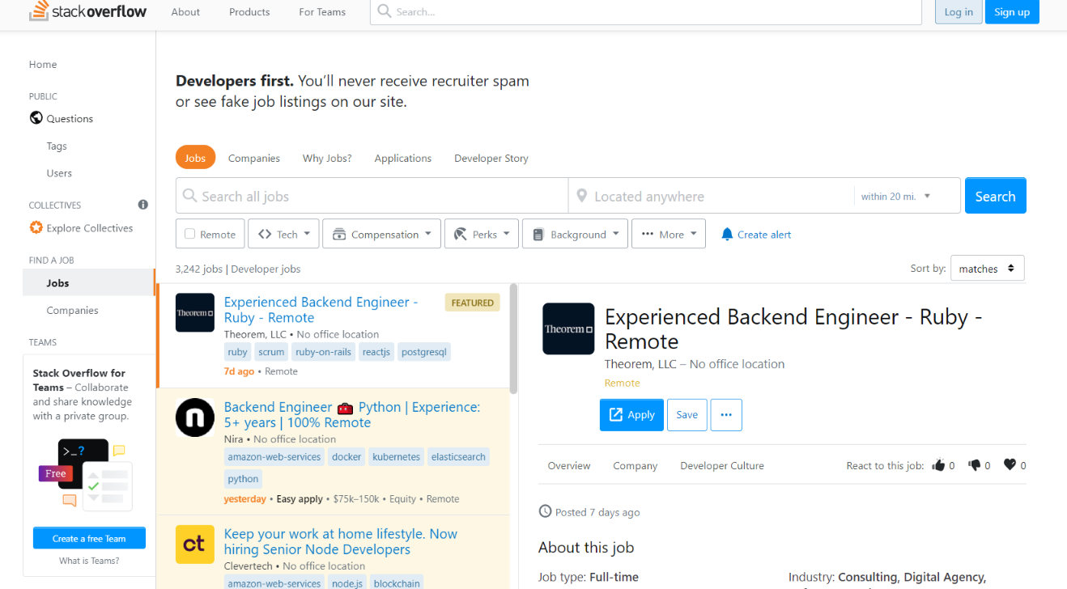Open the Developer Story tab
Image resolution: width=1067 pixels, height=589 pixels.
pos(491,158)
